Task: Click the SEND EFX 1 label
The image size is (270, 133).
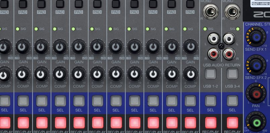Action: click(256, 49)
